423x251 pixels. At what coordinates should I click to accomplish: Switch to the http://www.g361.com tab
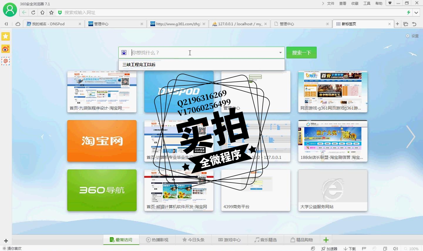click(178, 24)
